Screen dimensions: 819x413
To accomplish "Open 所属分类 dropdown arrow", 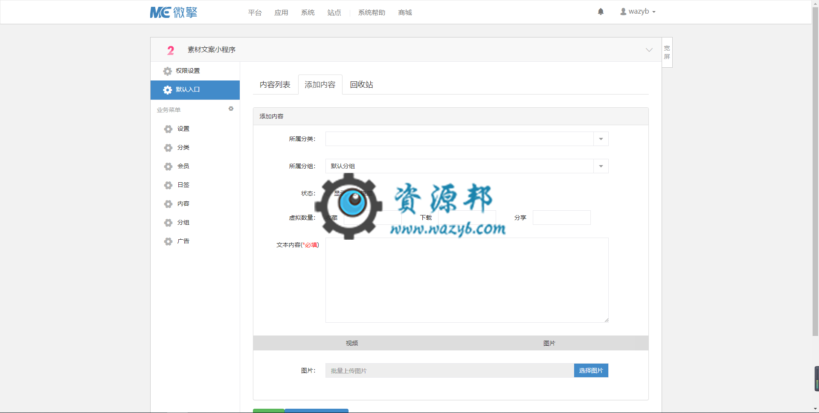I will click(601, 139).
